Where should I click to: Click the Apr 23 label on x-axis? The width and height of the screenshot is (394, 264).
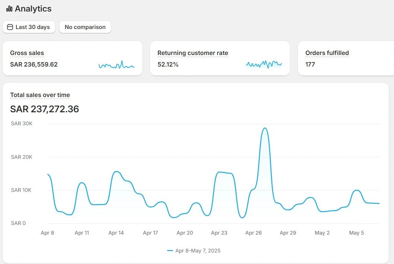(219, 233)
